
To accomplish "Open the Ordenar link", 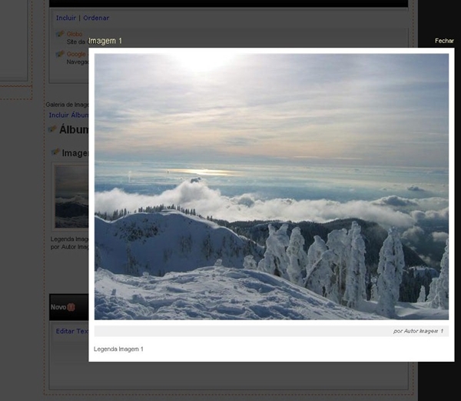I will point(96,18).
